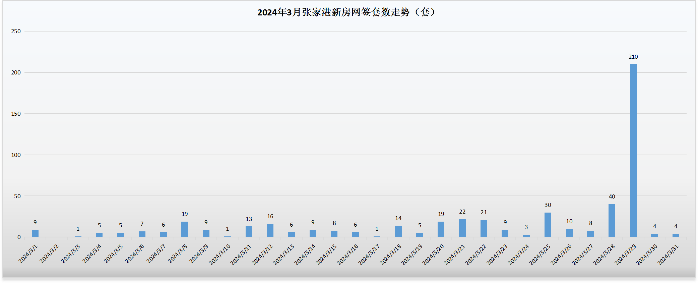Image resolution: width=698 pixels, height=283 pixels.
Task: Select the 2024/3/18 bar valued 14
Action: tap(398, 231)
